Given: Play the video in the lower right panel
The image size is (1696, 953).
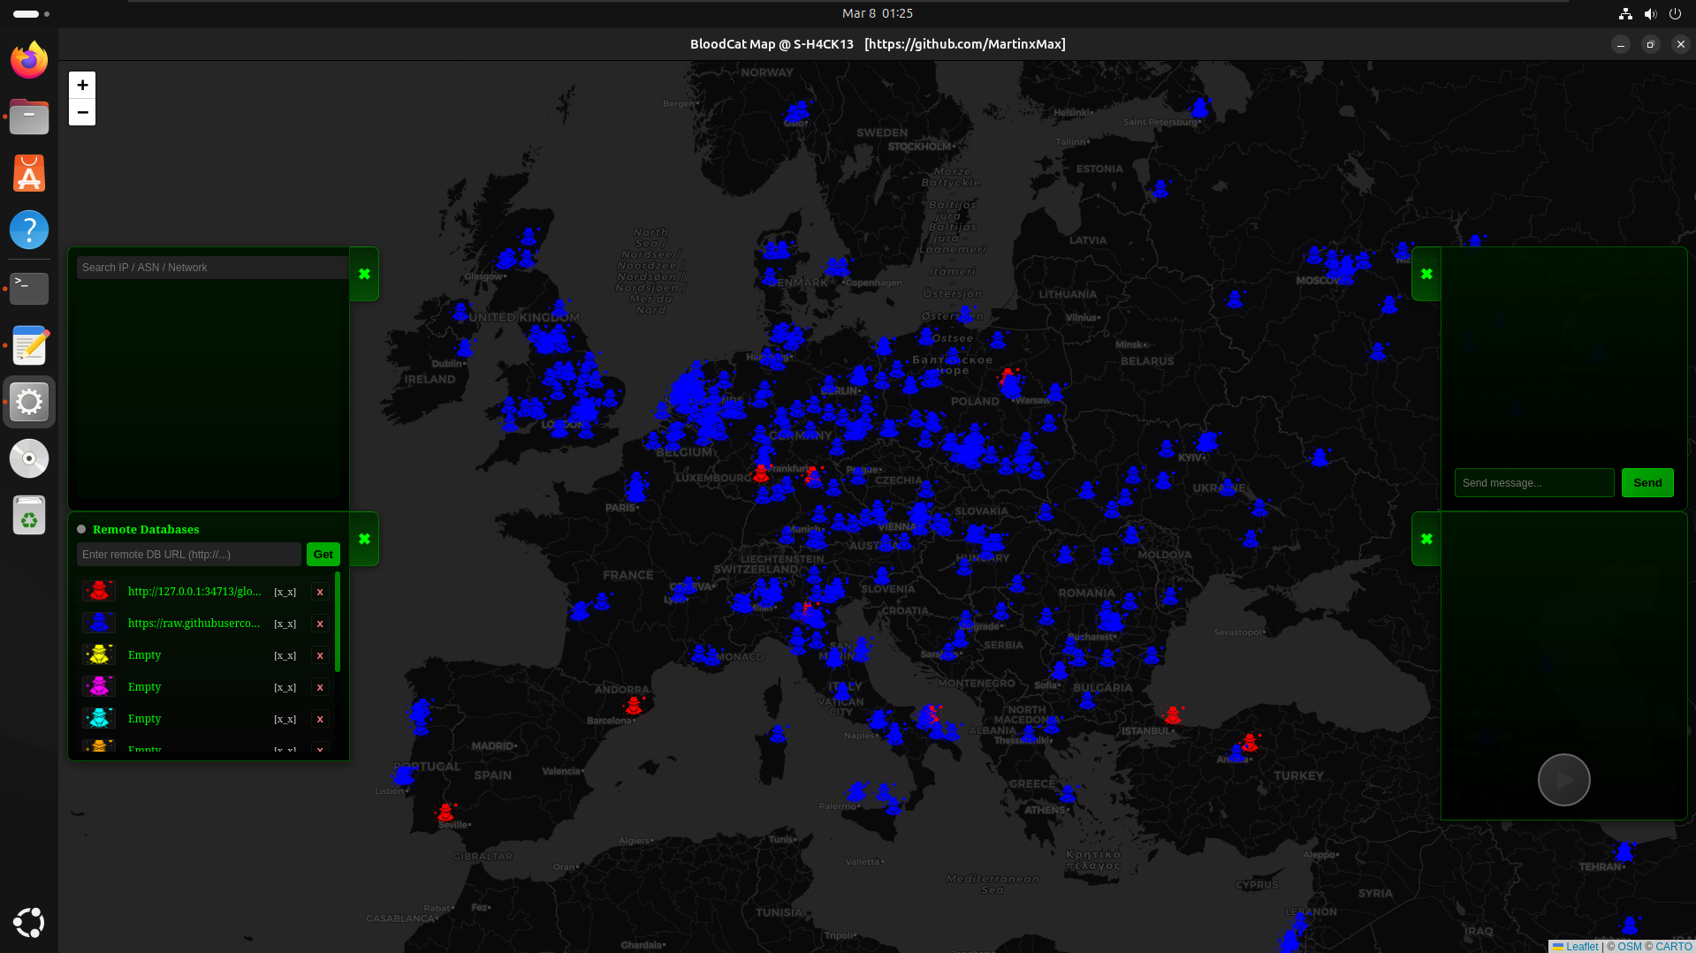Looking at the screenshot, I should point(1563,780).
